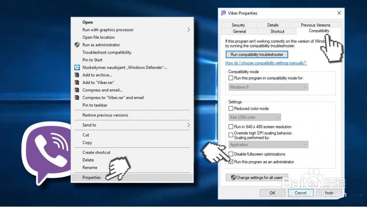
Task: Click the Apply button
Action: (329, 193)
